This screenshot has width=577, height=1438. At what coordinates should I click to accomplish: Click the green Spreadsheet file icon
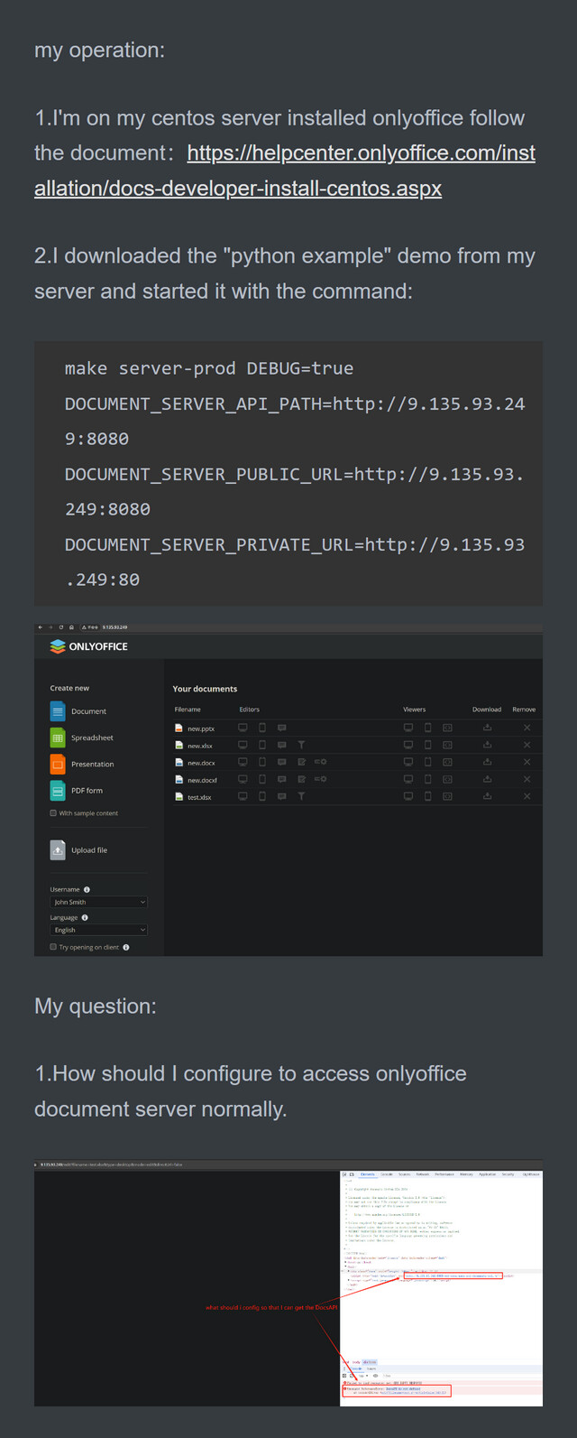58,738
